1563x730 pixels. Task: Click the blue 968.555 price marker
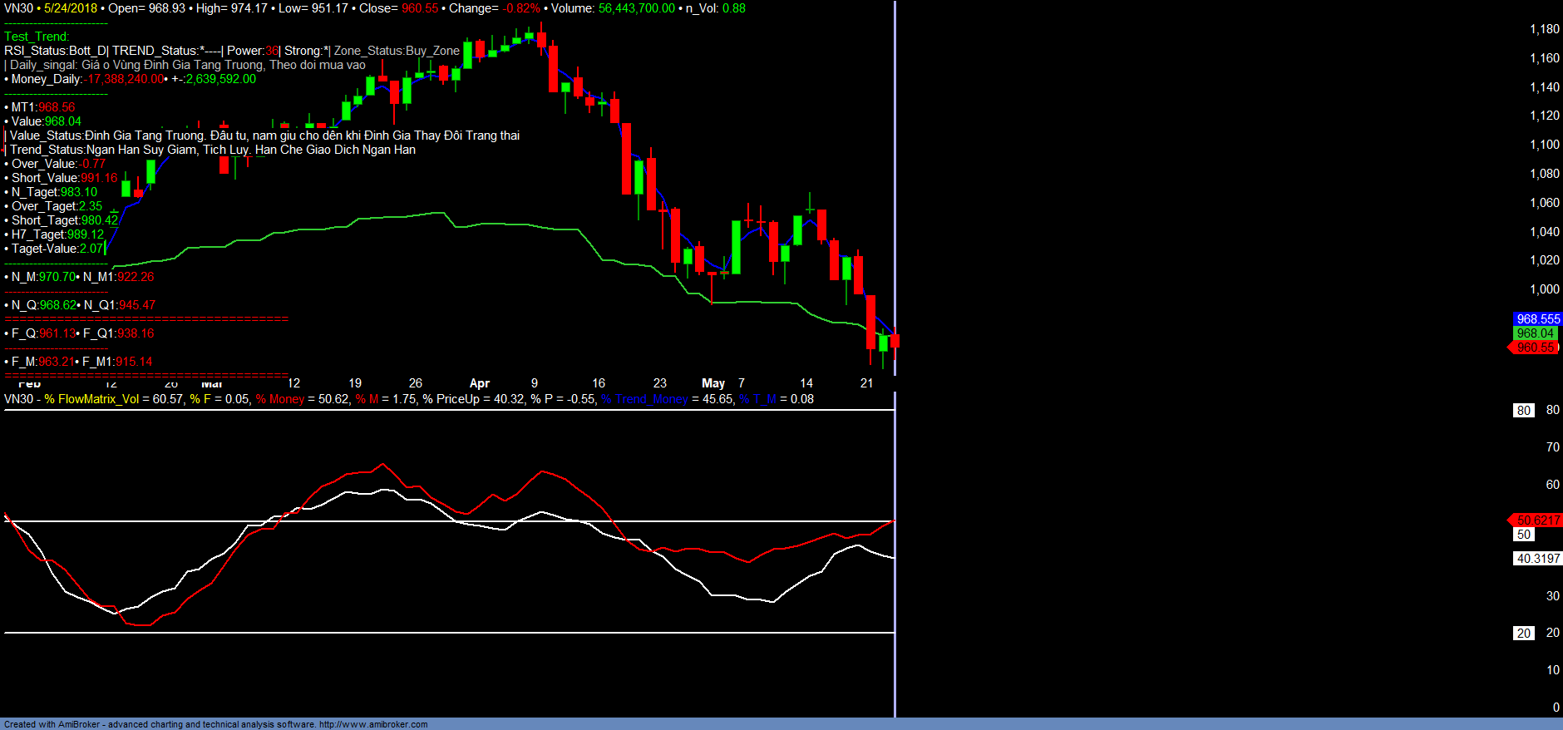tap(1537, 319)
